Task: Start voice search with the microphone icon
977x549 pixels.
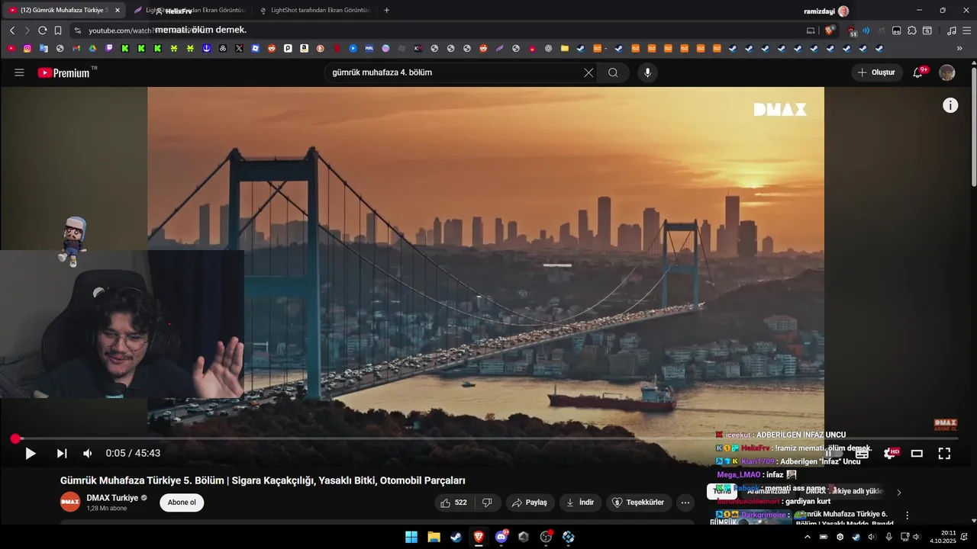Action: pyautogui.click(x=647, y=72)
